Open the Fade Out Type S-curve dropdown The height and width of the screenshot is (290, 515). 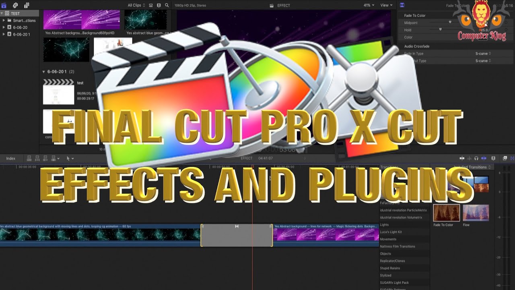click(x=483, y=61)
